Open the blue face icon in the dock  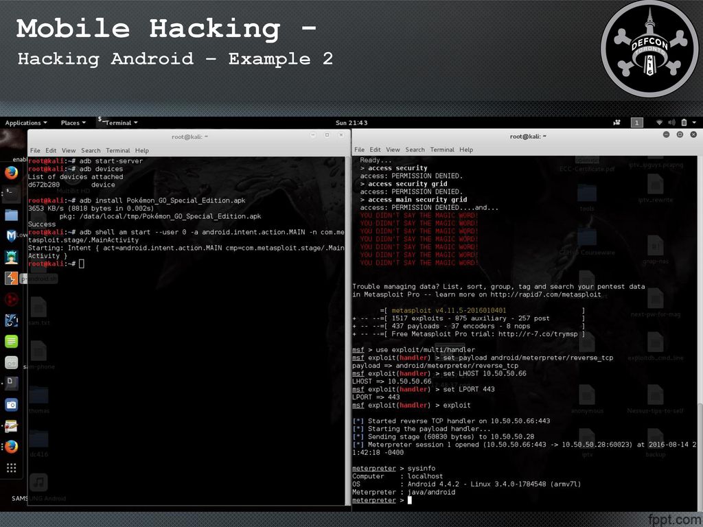pos(11,320)
